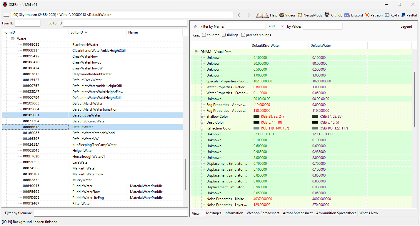The width and height of the screenshot is (420, 226).
Task: Open the 'and' filter operator dropdown
Action: (x=276, y=26)
